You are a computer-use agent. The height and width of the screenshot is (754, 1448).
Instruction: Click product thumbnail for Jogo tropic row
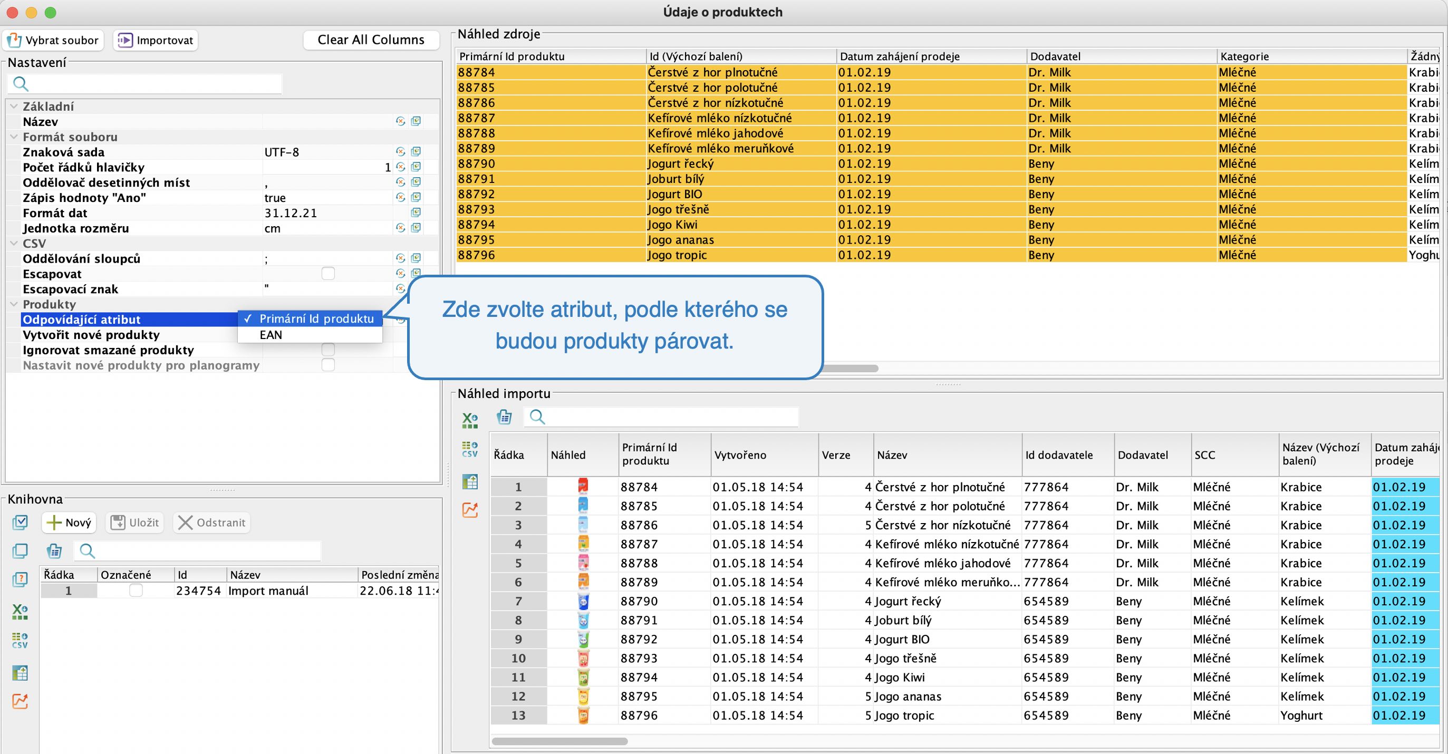tap(583, 715)
